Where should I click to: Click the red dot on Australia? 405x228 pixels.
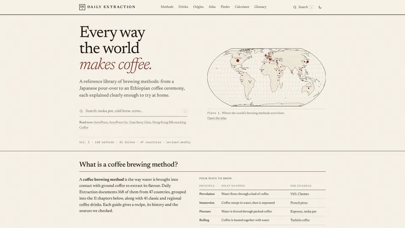pos(308,88)
